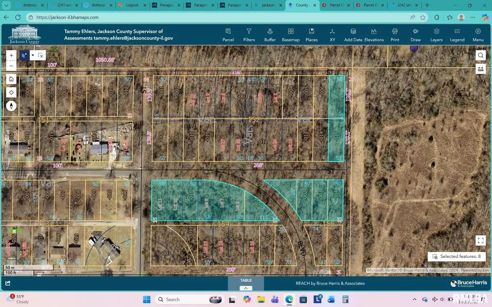Open the Places menu item

coord(311,34)
